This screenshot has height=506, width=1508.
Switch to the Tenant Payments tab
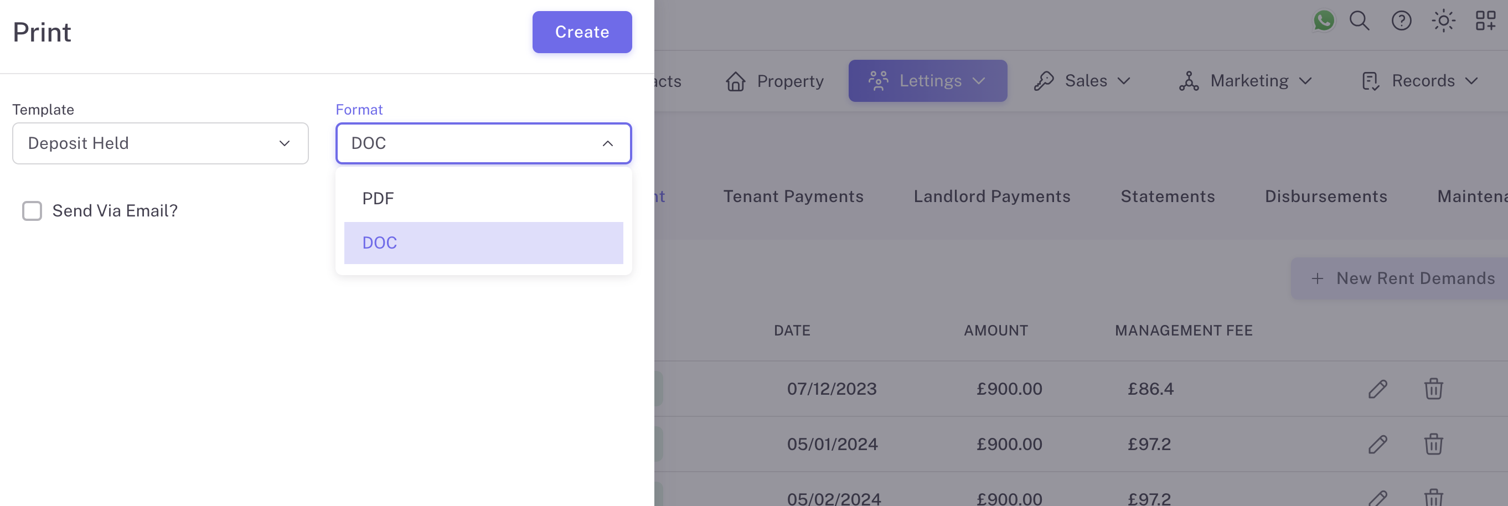(x=793, y=196)
